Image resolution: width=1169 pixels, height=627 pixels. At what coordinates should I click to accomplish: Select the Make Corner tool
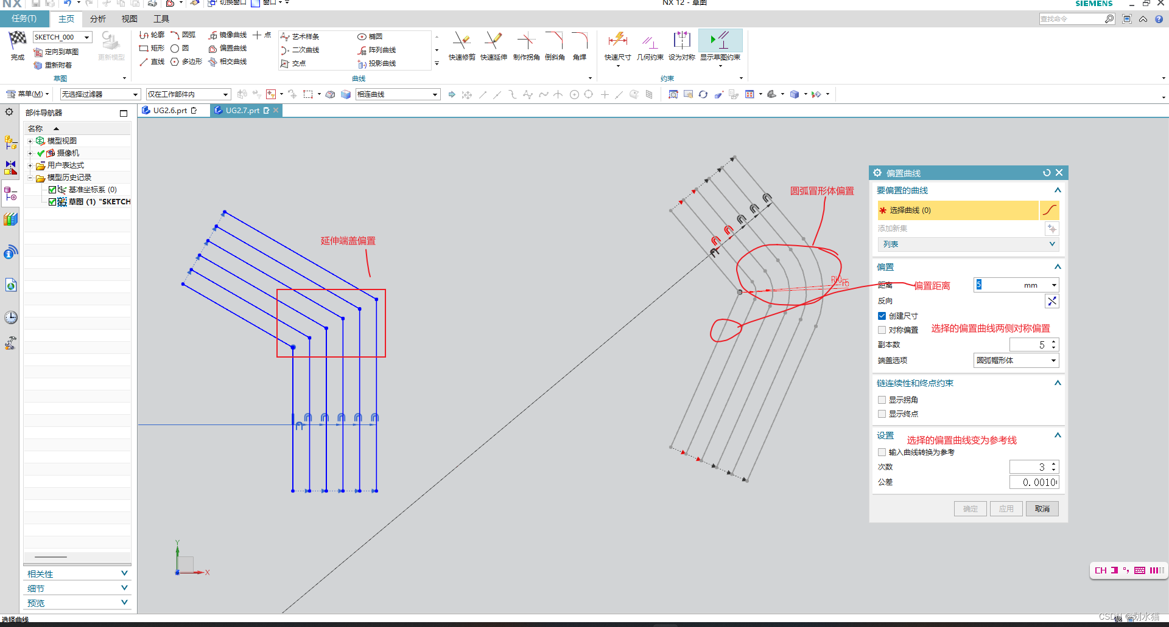click(526, 46)
